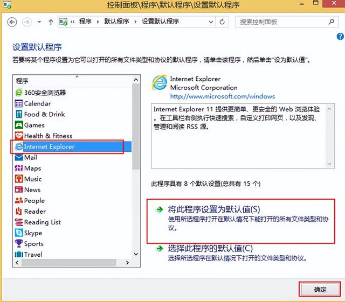345x302 pixels.
Task: Open the http://www.microsoft.com/windows link
Action: click(223, 96)
